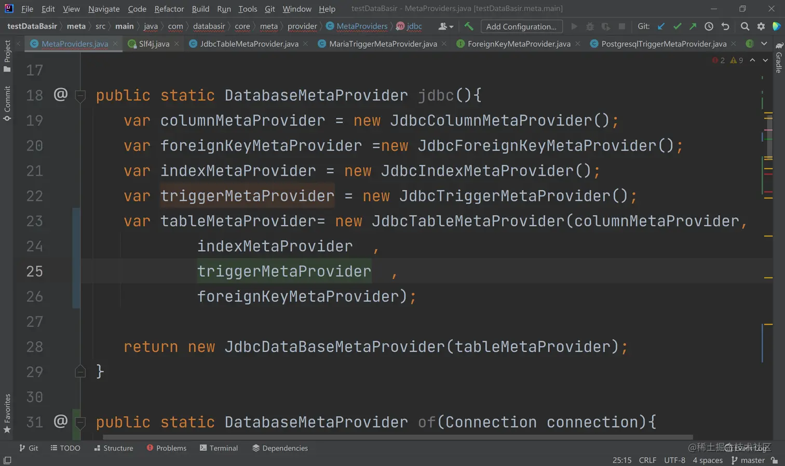785x466 pixels.
Task: Click the Run with Coverage icon
Action: pos(606,26)
